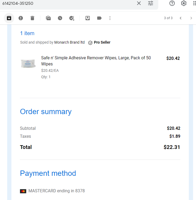
Task: Open Gmail settings gear
Action: tap(184, 3)
